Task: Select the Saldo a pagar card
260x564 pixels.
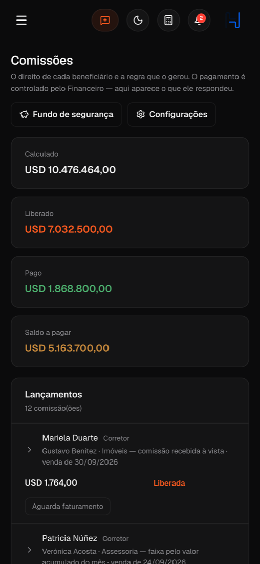Action: pos(130,341)
